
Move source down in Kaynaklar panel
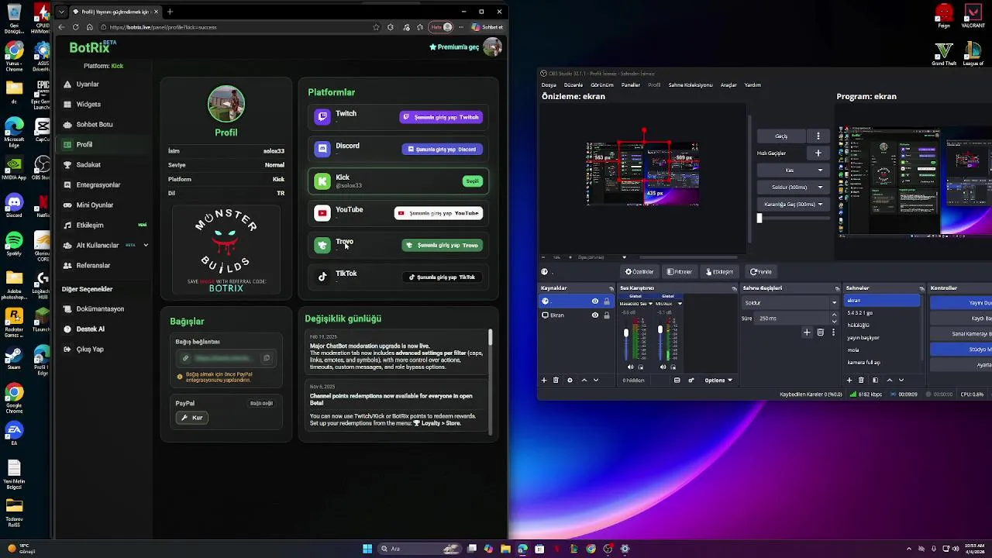point(596,380)
